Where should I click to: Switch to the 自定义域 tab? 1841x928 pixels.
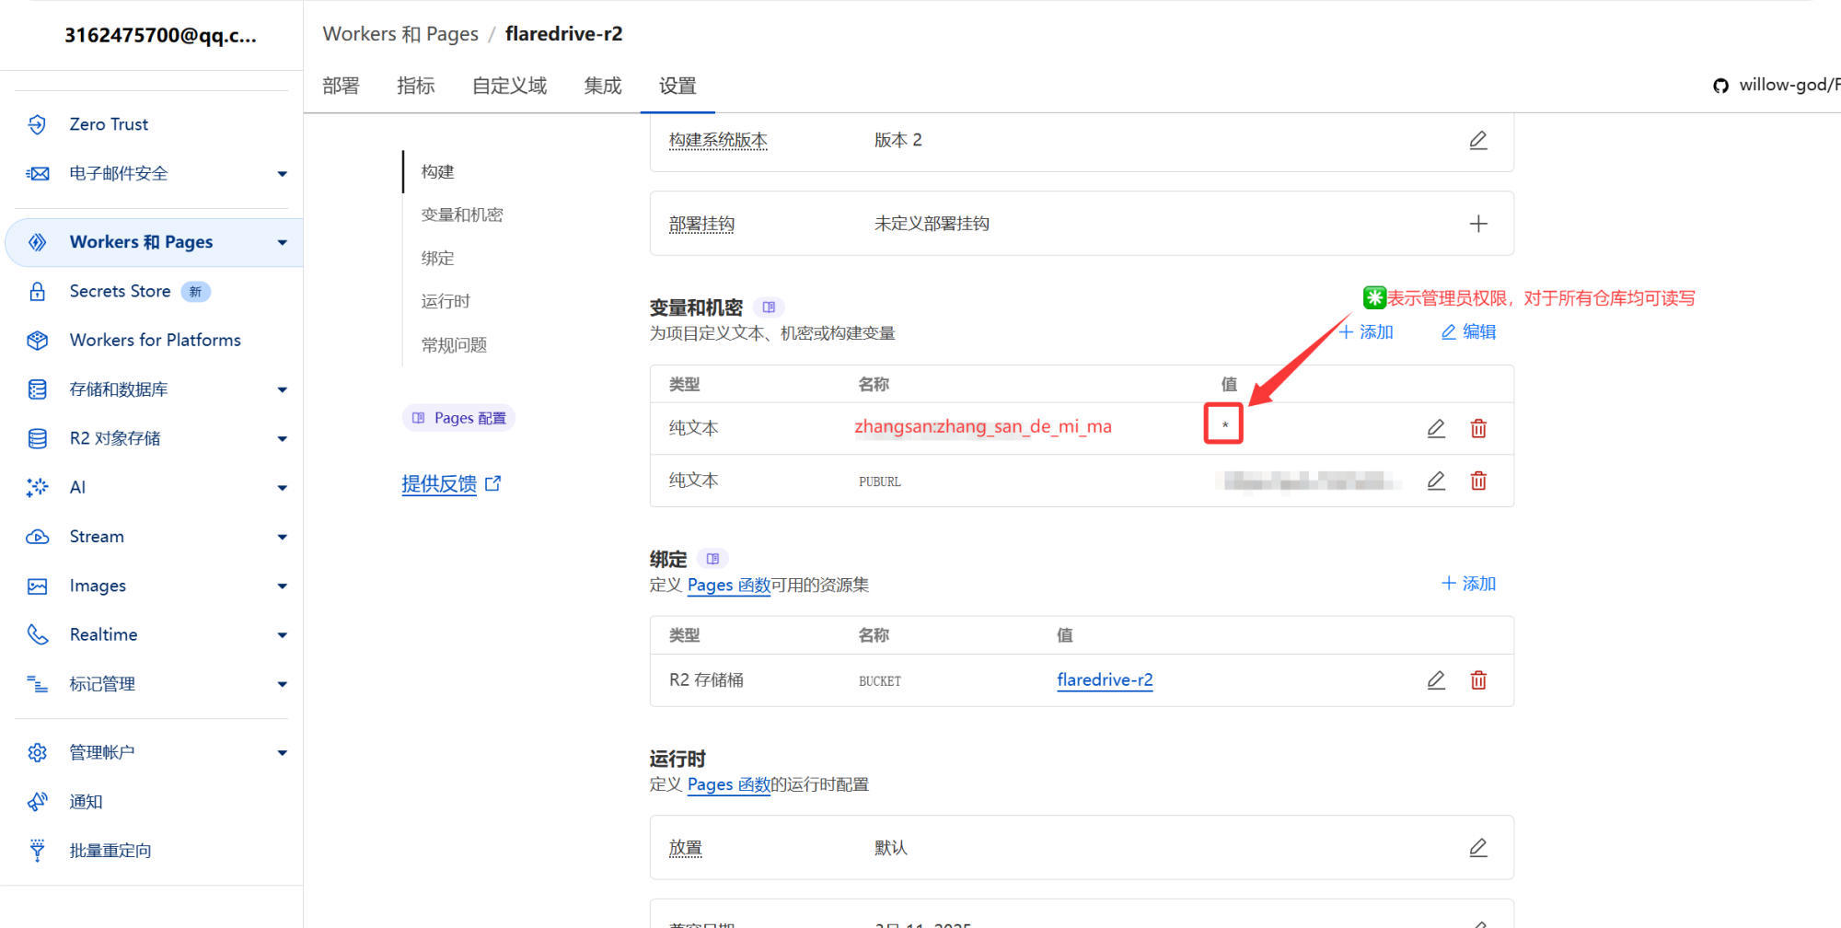pos(509,86)
